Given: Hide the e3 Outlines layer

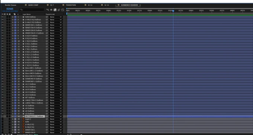Looking at the screenshot, I should [3, 114].
